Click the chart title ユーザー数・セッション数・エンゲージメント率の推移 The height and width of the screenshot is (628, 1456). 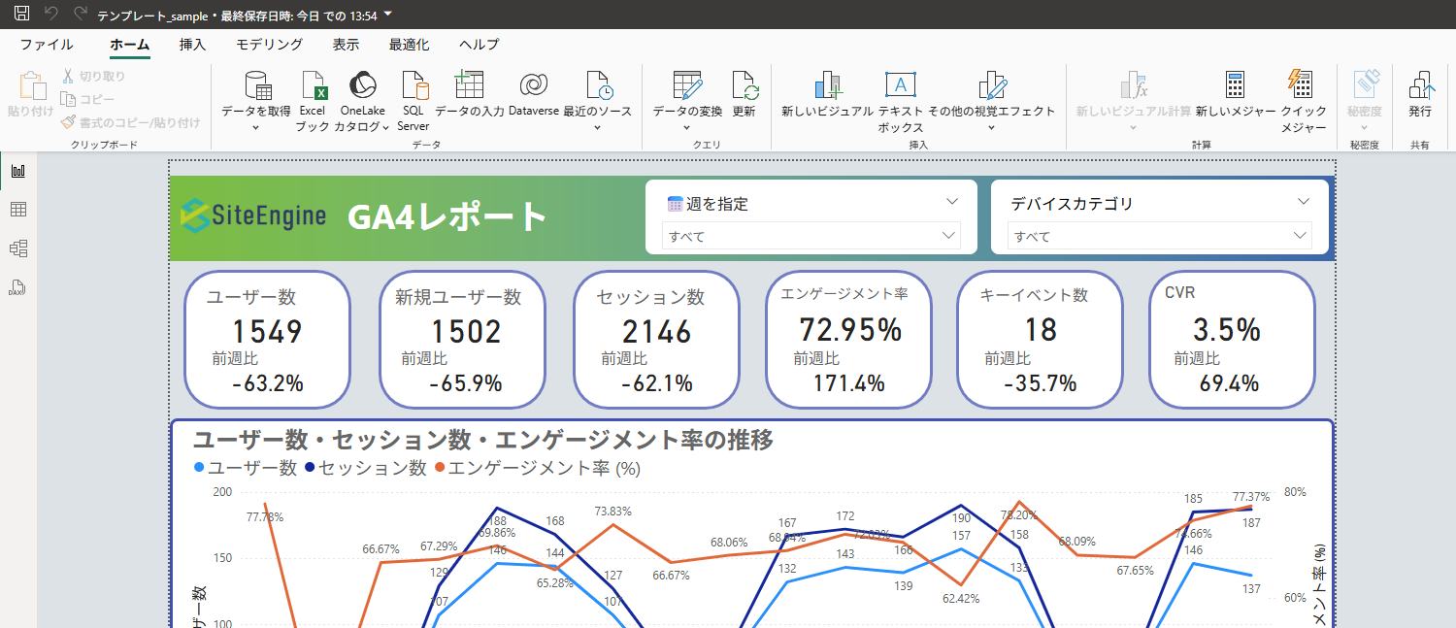(x=483, y=440)
